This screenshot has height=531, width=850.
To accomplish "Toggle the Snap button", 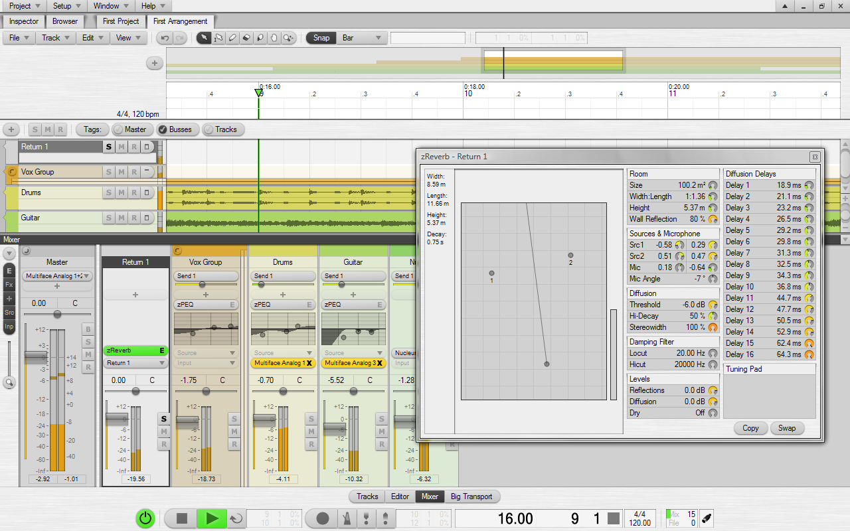I will pyautogui.click(x=321, y=38).
